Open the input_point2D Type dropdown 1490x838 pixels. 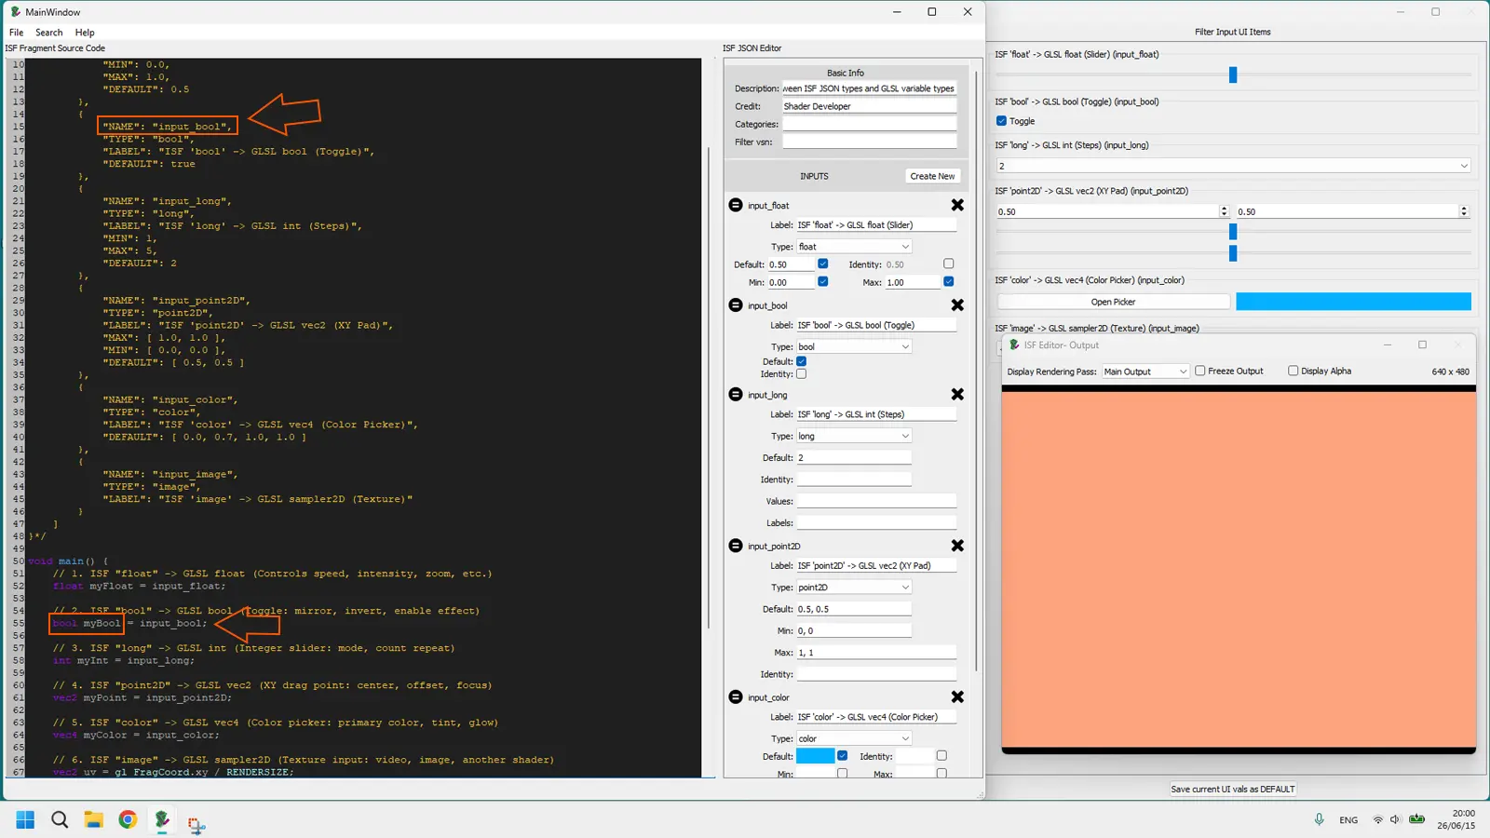[854, 588]
